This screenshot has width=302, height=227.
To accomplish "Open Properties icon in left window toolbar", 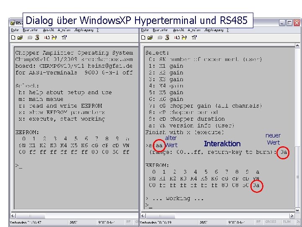I will click(x=64, y=37).
